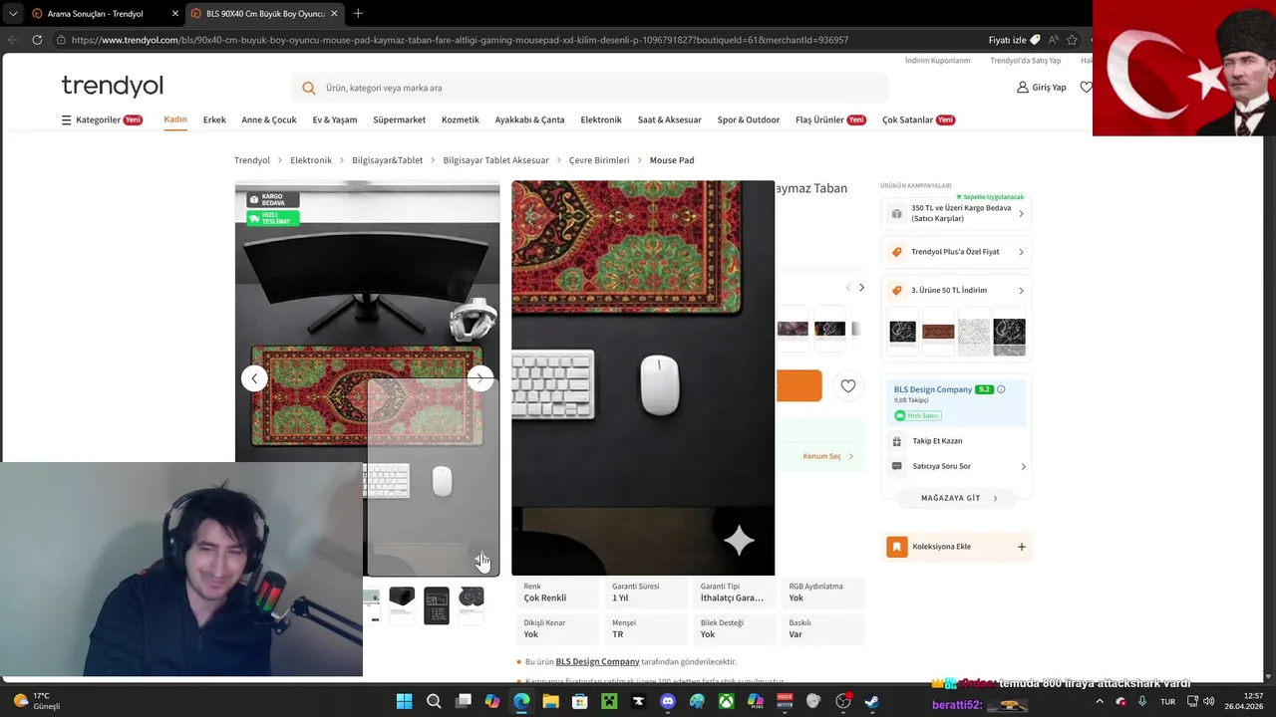Open Steam from taskbar
The width and height of the screenshot is (1276, 717).
click(x=872, y=701)
